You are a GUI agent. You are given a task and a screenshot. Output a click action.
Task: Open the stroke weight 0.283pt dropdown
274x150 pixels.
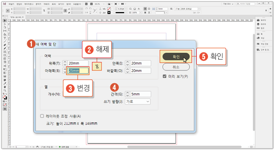(126, 9)
